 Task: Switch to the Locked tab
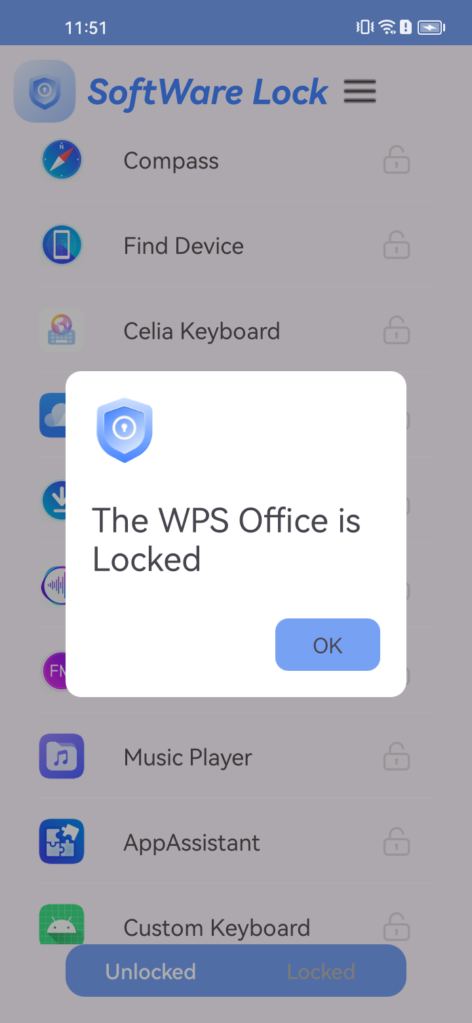[321, 971]
